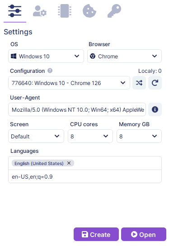Image resolution: width=169 pixels, height=246 pixels.
Task: Open the cookies tab
Action: [89, 11]
